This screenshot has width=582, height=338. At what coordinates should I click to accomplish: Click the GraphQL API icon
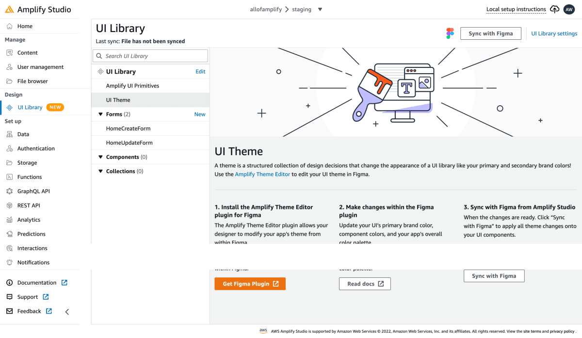point(10,191)
